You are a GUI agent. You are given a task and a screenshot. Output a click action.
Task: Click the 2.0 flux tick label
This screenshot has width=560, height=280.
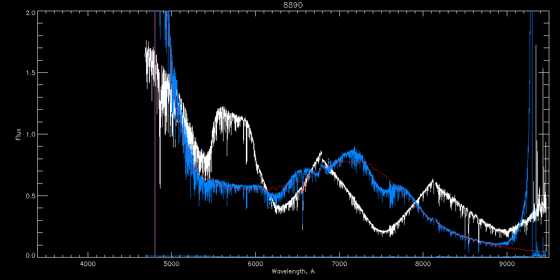pos(29,13)
